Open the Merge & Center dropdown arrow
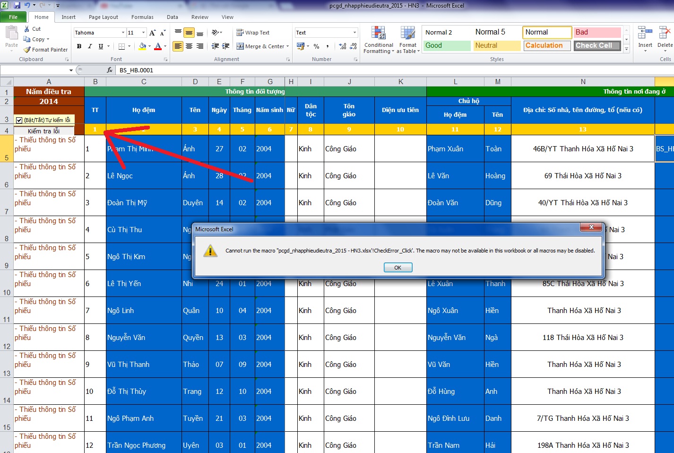 (288, 46)
